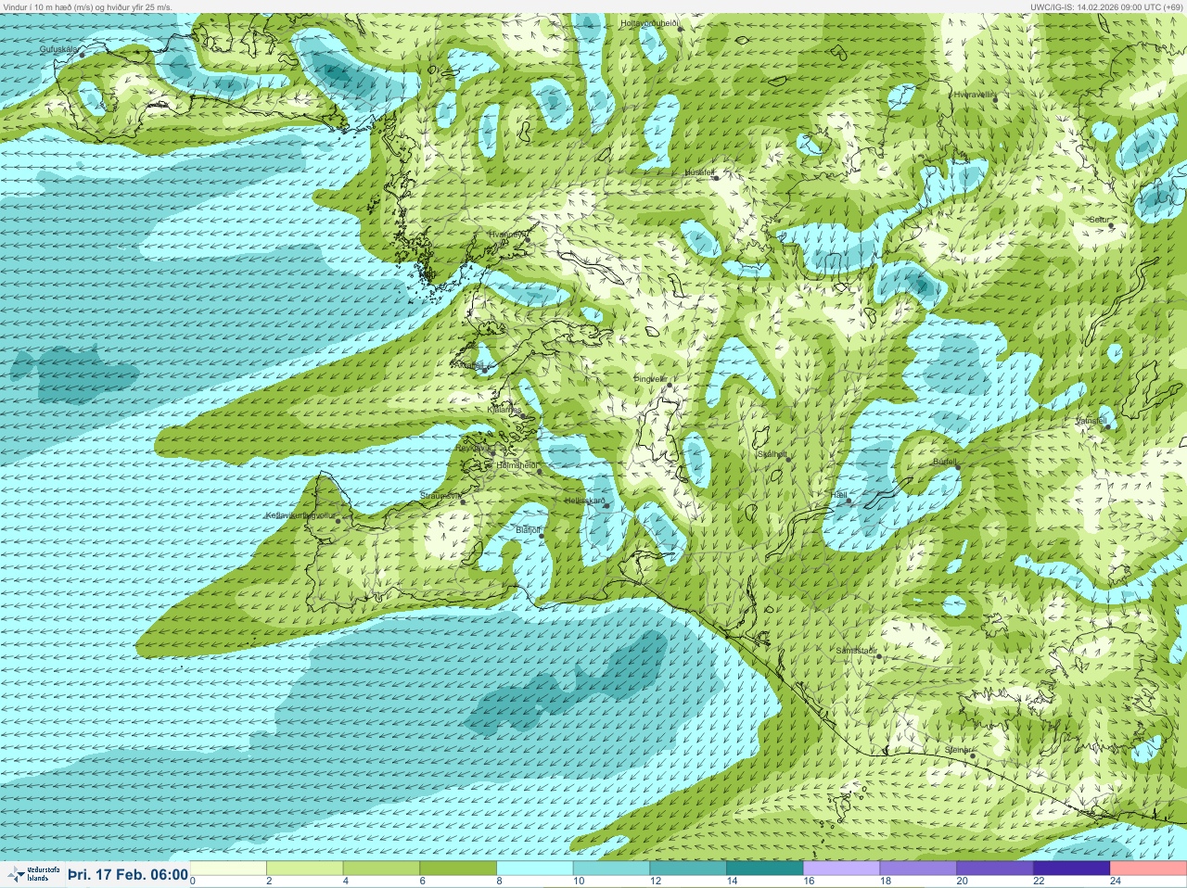This screenshot has width=1187, height=888.
Task: Click the legend value 16 label
Action: click(x=809, y=882)
